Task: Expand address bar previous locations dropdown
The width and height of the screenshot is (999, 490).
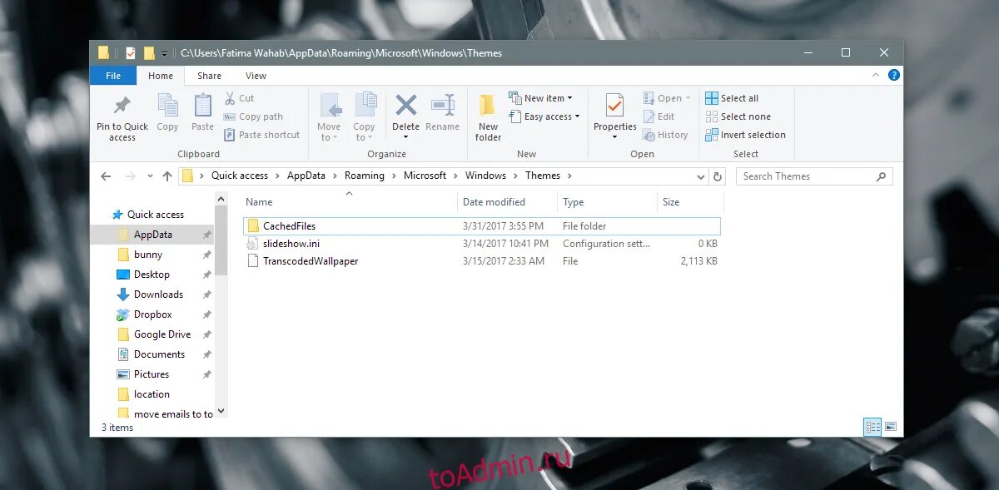Action: click(x=701, y=176)
